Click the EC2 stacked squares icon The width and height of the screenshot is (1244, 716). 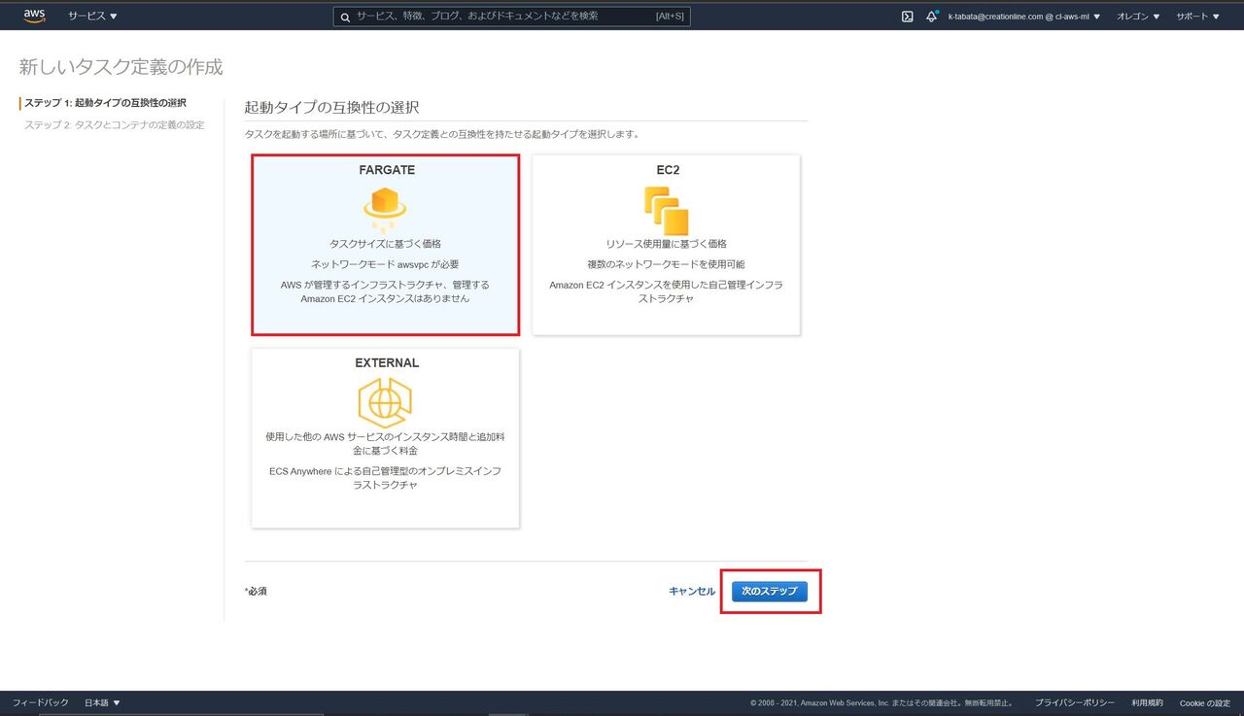[666, 210]
